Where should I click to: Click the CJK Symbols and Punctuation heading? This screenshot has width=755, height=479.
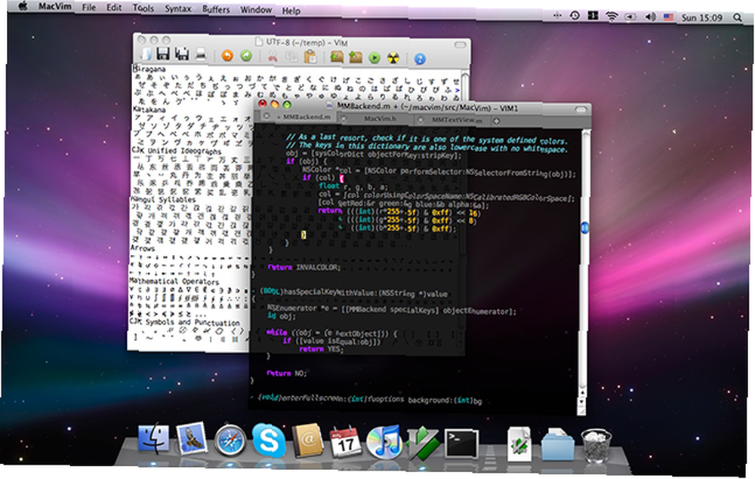click(184, 321)
